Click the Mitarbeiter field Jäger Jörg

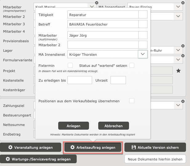pyautogui.click(x=103, y=35)
